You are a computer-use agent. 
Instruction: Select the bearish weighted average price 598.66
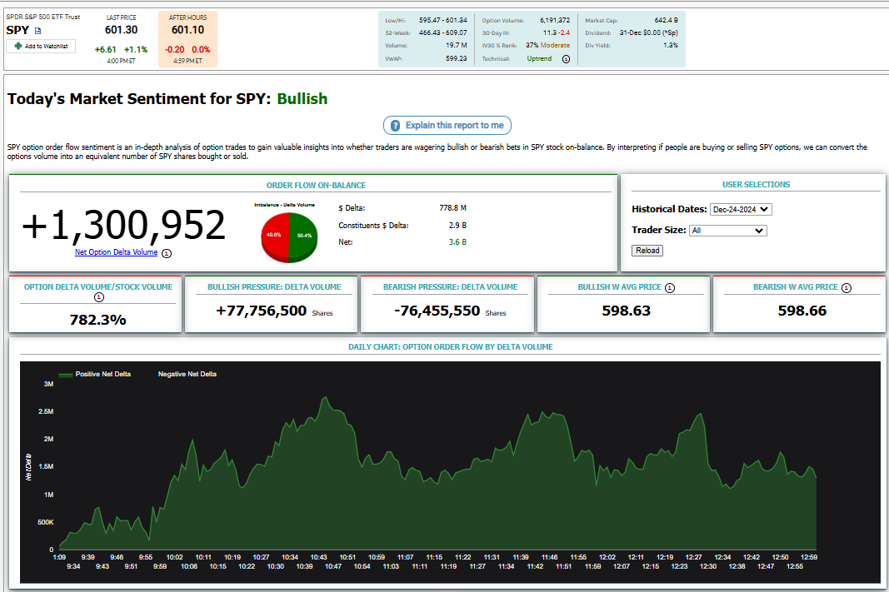point(802,311)
